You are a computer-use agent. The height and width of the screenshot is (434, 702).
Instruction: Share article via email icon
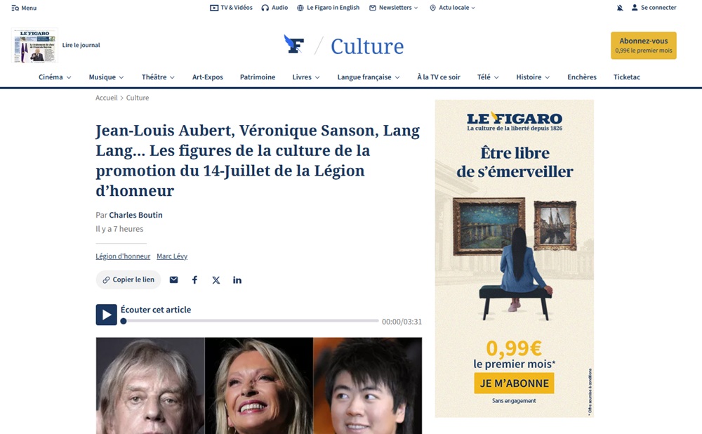173,280
